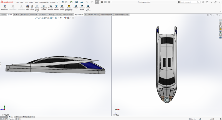Open the PhotoView 360 menu
222x120 pixels.
point(44,2)
